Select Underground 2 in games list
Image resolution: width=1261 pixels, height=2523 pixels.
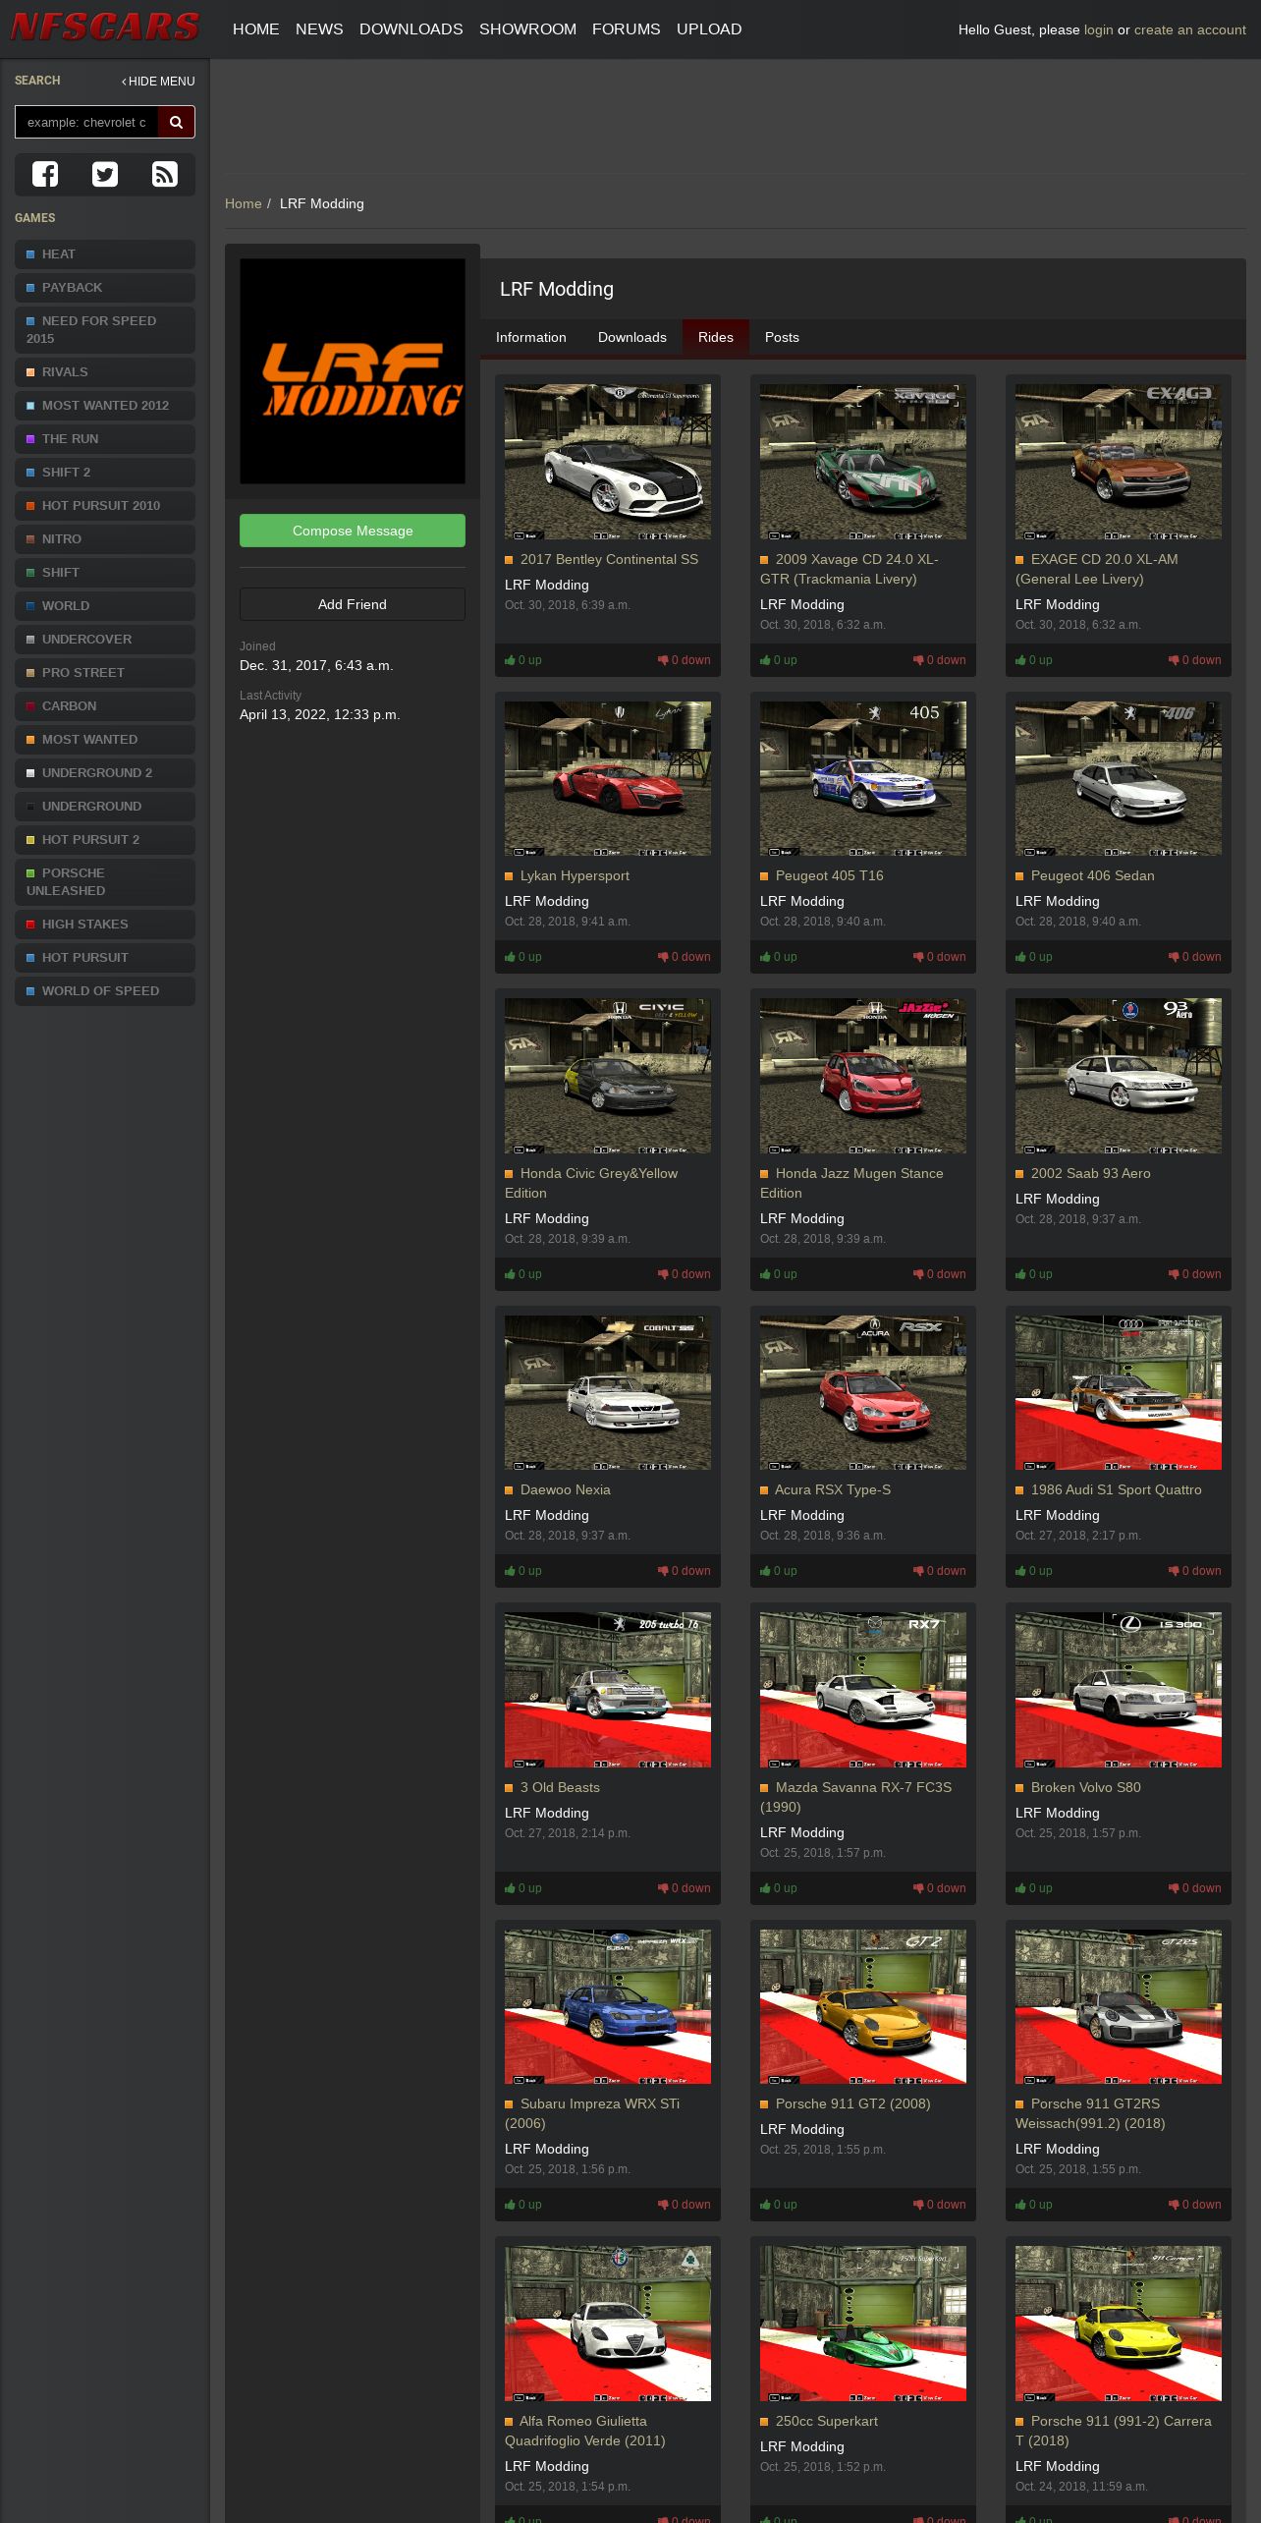pos(105,773)
